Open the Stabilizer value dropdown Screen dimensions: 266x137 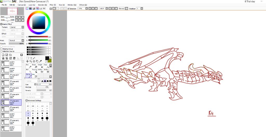tap(142, 9)
